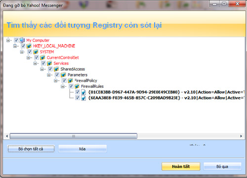This screenshot has height=178, width=247.
Task: Uncheck the My Computer checkbox
Action: 16,40
